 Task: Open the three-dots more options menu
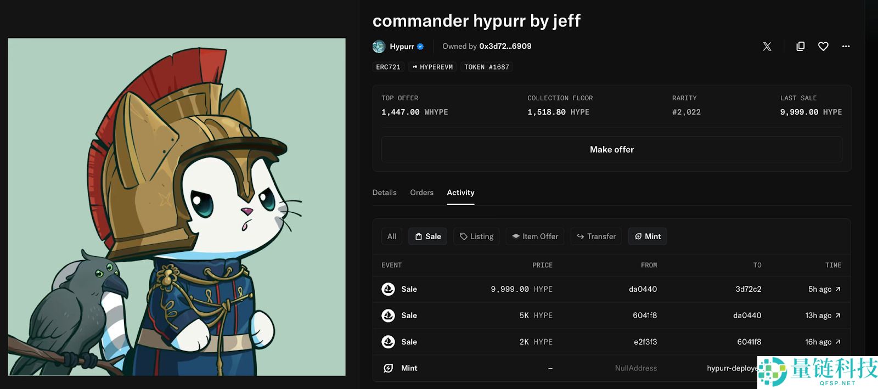pos(846,47)
